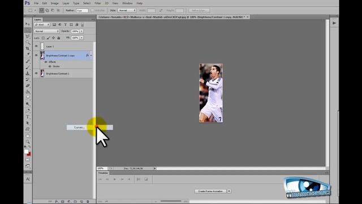Image resolution: width=362 pixels, height=204 pixels.
Task: Choose Curves... from the popup menu
Action: 90,127
